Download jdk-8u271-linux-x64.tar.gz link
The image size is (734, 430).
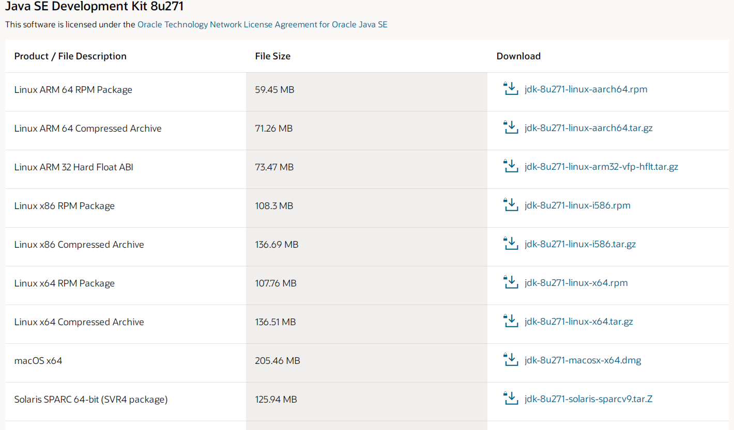(x=578, y=322)
